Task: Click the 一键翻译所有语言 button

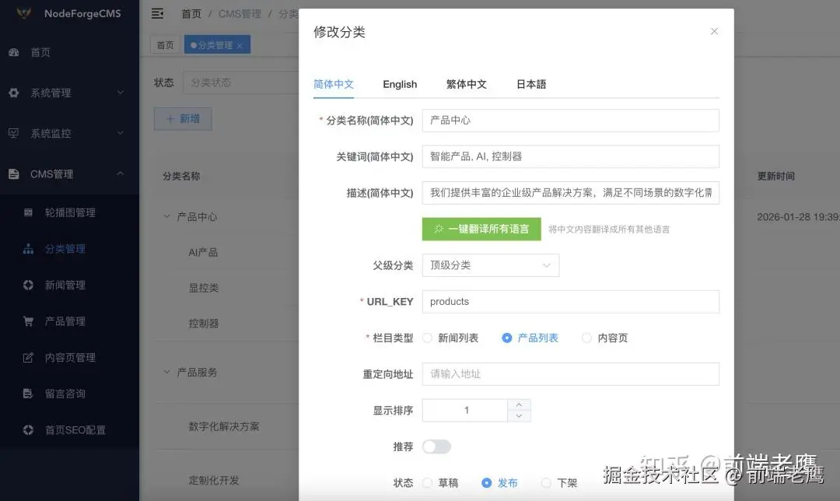Action: pyautogui.click(x=481, y=229)
